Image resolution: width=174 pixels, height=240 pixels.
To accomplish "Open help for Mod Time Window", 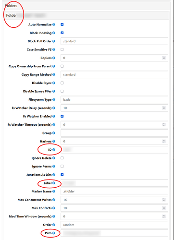I will (54, 216).
